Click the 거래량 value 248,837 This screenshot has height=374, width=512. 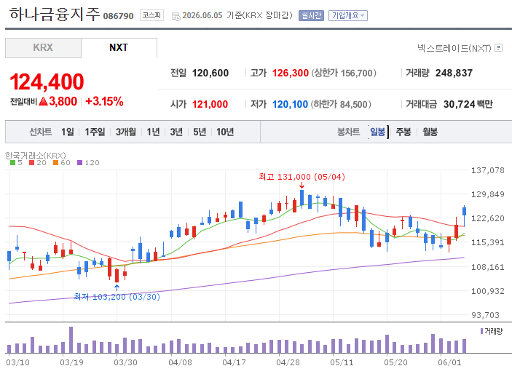pyautogui.click(x=454, y=73)
